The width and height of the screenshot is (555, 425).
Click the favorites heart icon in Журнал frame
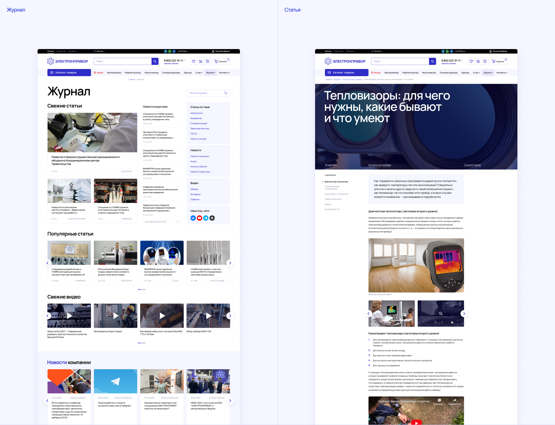pyautogui.click(x=194, y=61)
